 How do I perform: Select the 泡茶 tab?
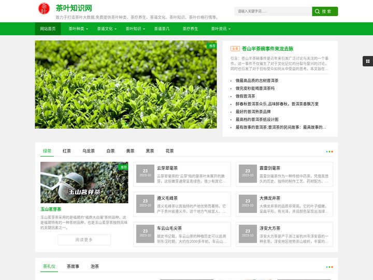point(95,267)
